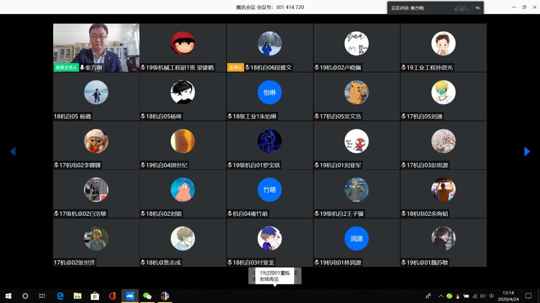The image size is (540, 303).
Task: Open Task View on taskbar
Action: pos(42,296)
